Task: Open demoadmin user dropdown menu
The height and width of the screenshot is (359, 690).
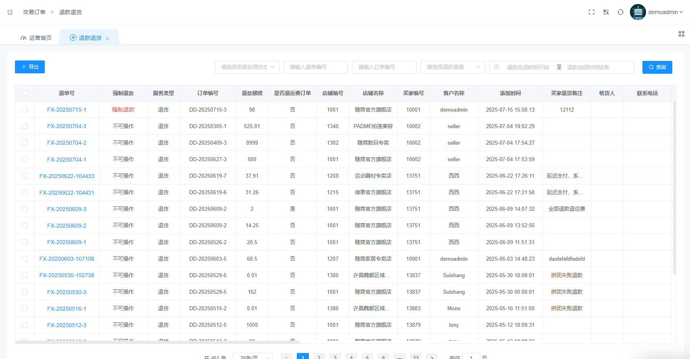Action: tap(665, 12)
